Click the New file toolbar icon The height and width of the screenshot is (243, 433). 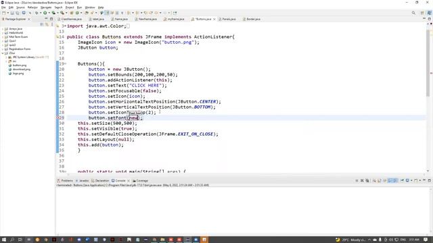click(x=3, y=13)
